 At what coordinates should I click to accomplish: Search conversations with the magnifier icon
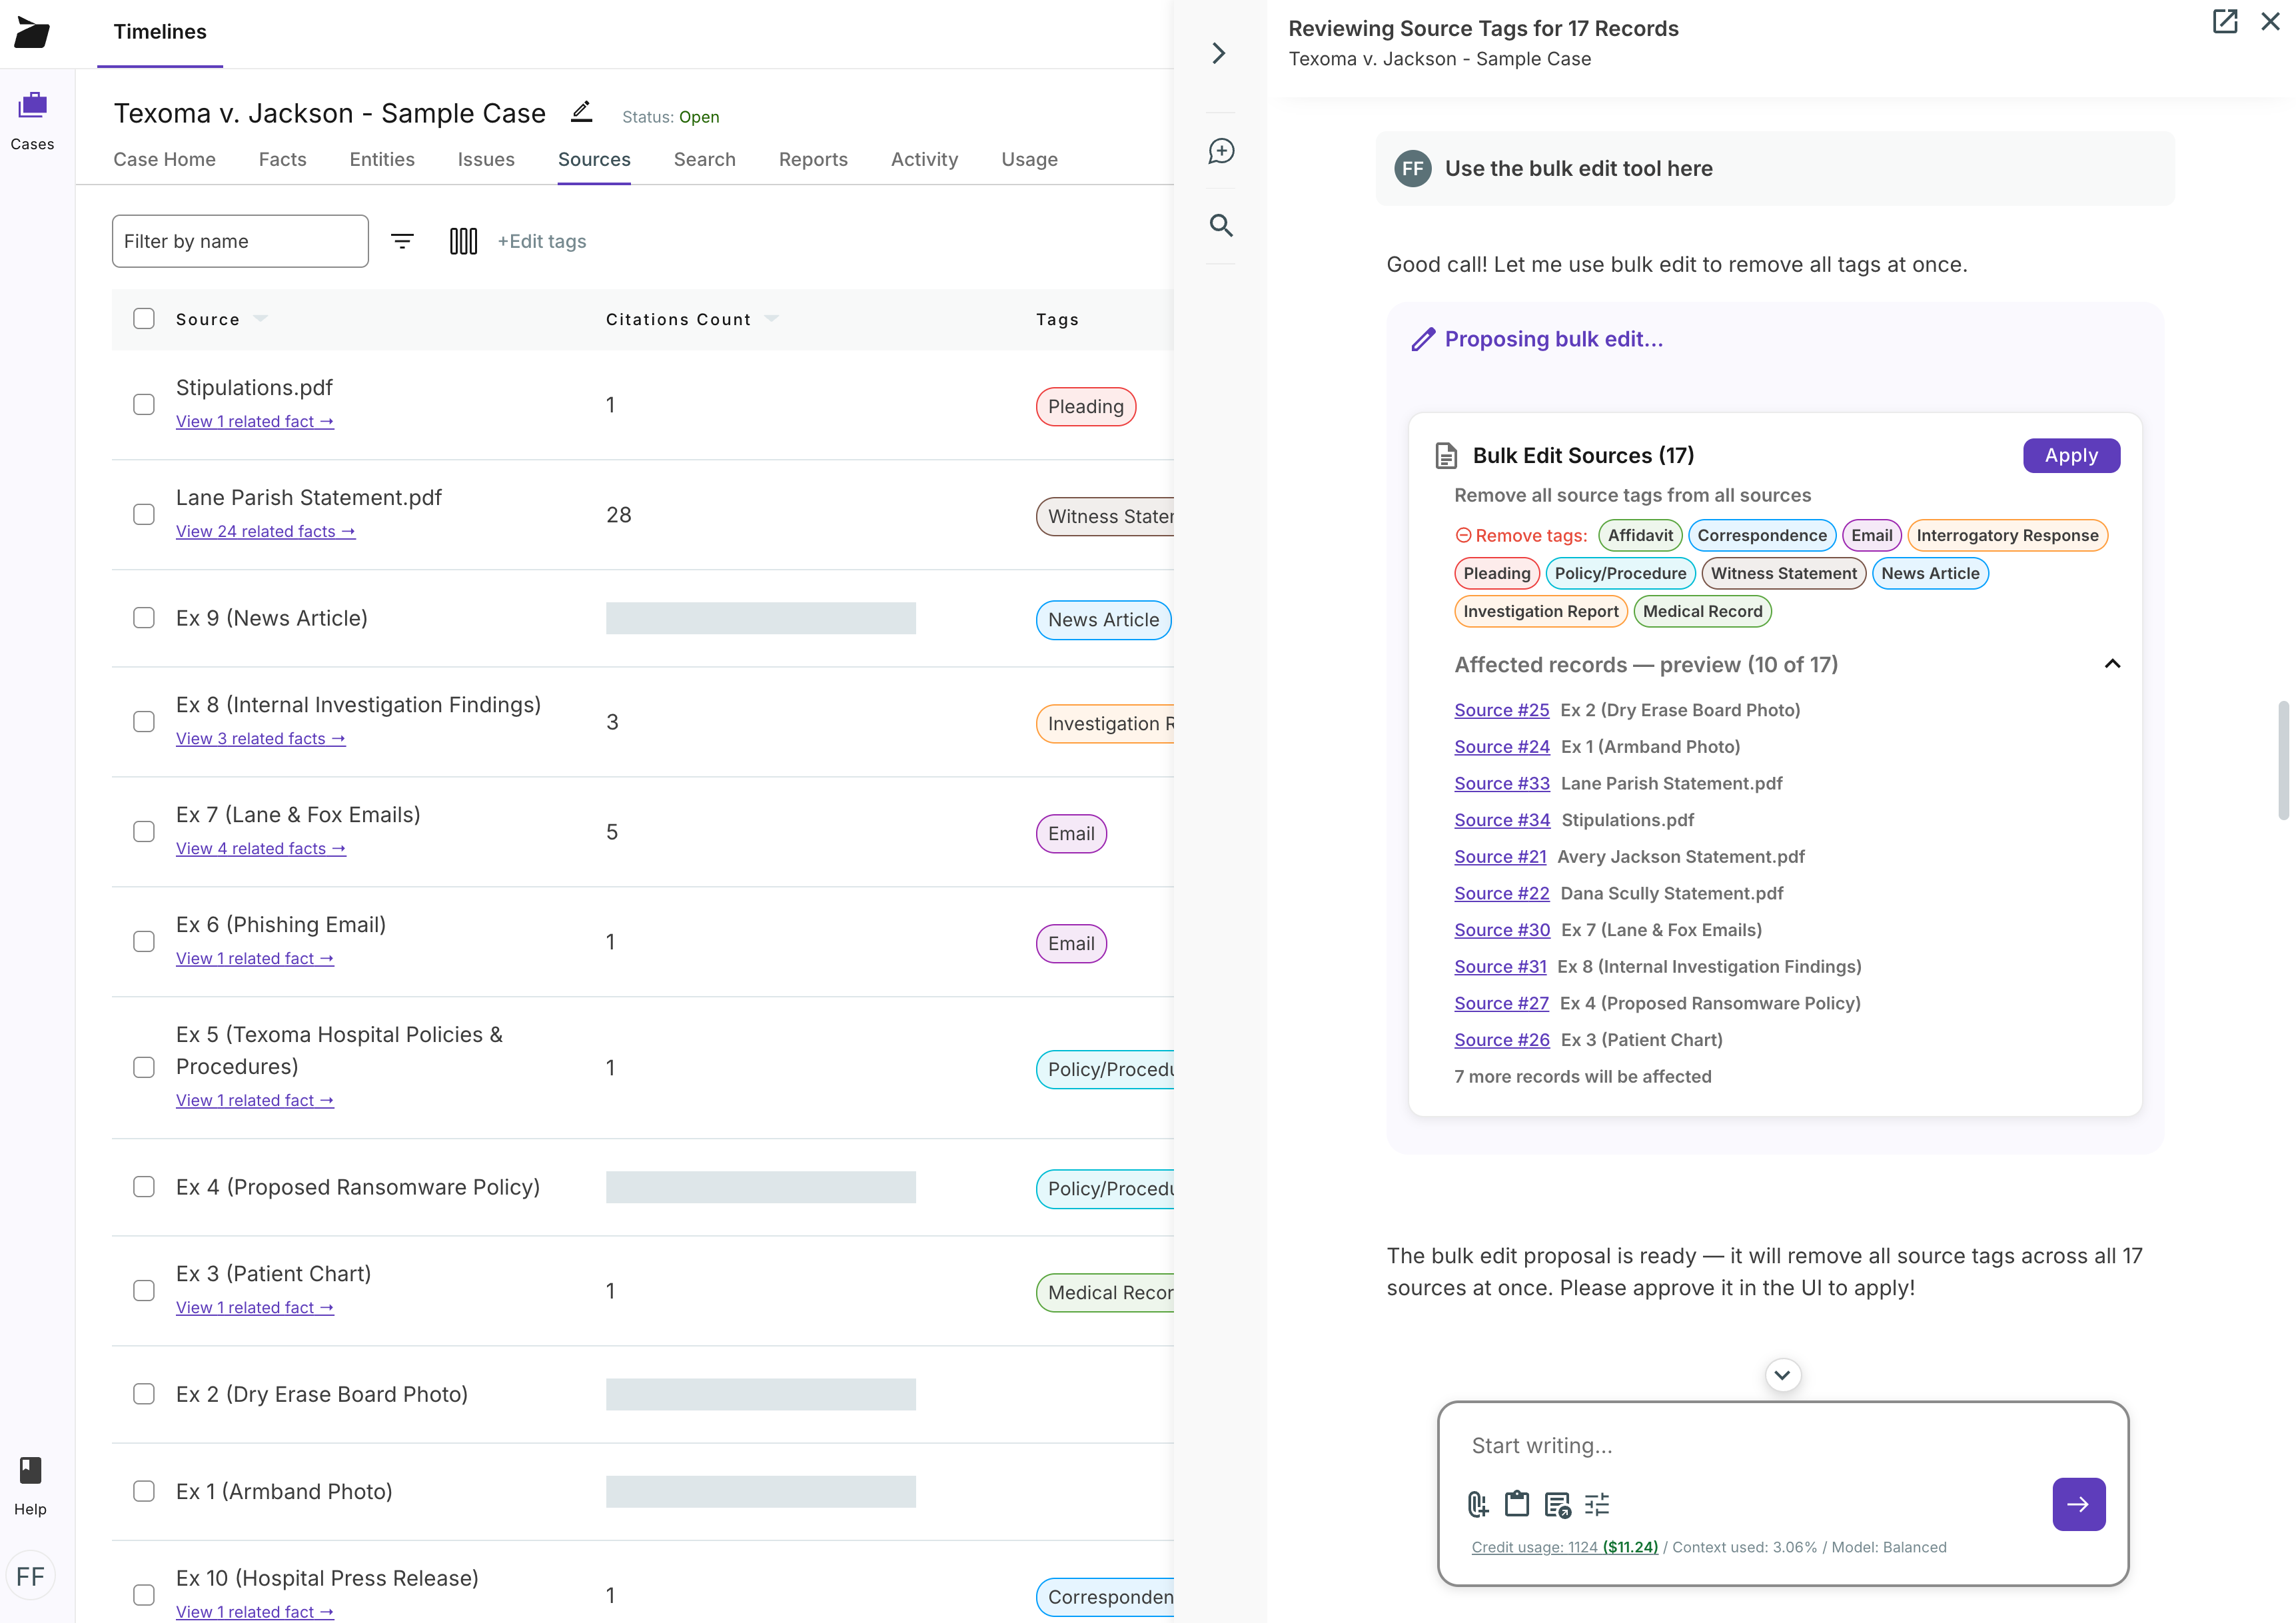1221,226
